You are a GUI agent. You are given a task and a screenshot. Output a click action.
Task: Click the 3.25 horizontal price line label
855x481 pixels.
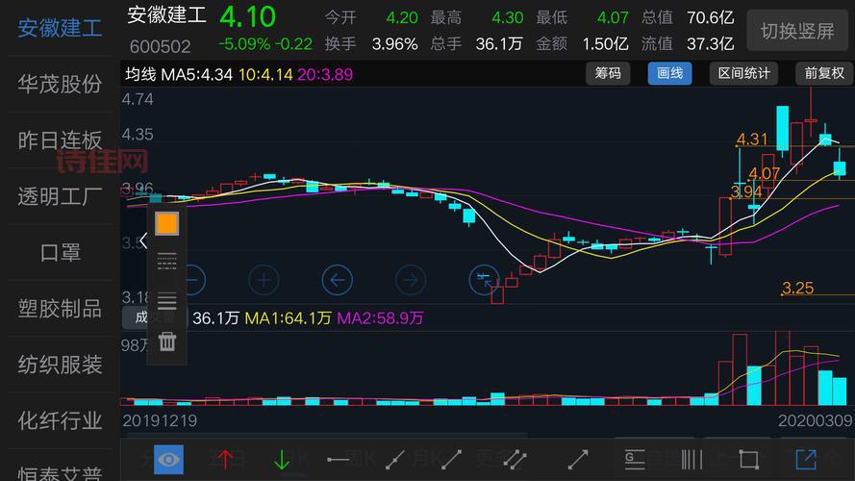(797, 288)
